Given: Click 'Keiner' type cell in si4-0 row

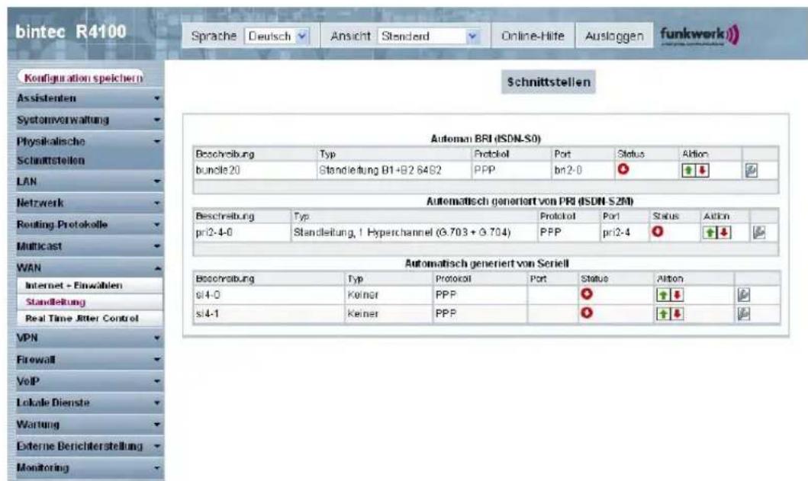Looking at the screenshot, I should click(388, 295).
